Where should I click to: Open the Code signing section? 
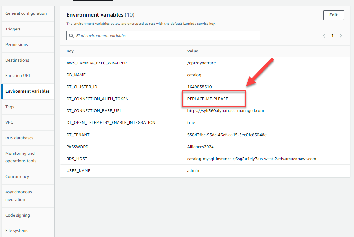pos(18,215)
